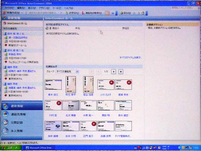The width and height of the screenshot is (201, 151).
Task: Open 栗田 明's business card thumbnail
Action: point(106,105)
